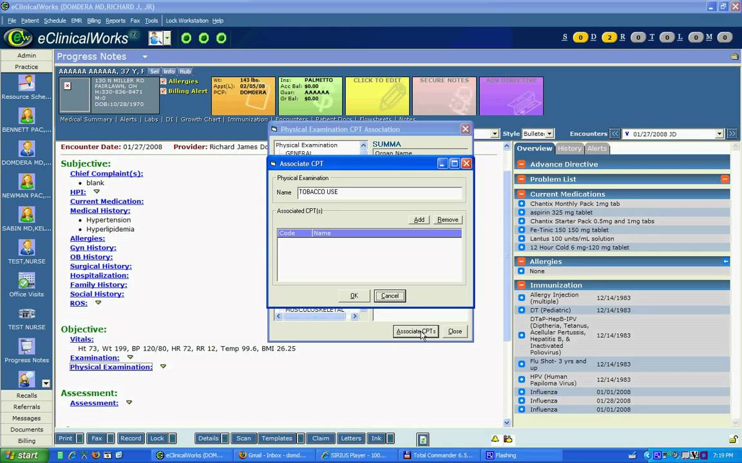Viewport: 742px width, 463px height.
Task: Collapse the Current Medications section
Action: [x=521, y=194]
